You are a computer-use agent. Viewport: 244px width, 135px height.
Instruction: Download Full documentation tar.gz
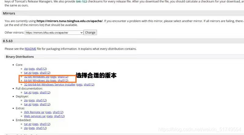[x=28, y=92]
